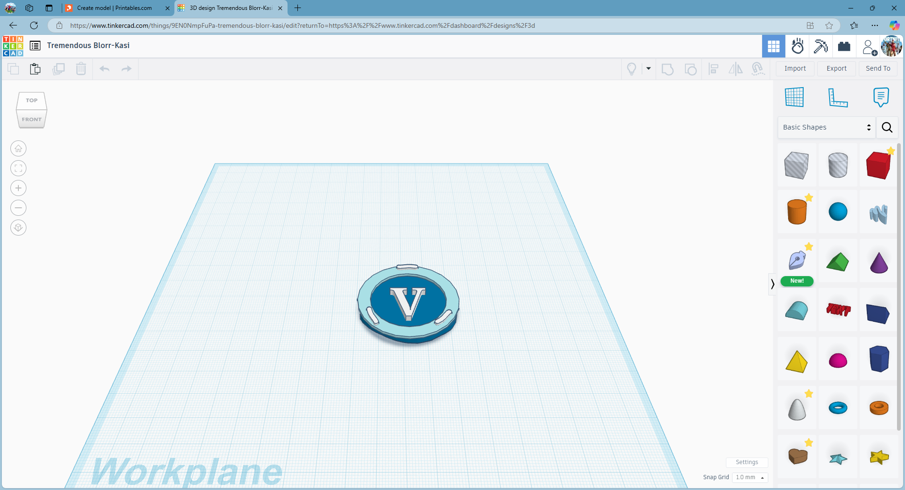Select the Workplane tool icon
The width and height of the screenshot is (905, 490).
794,97
